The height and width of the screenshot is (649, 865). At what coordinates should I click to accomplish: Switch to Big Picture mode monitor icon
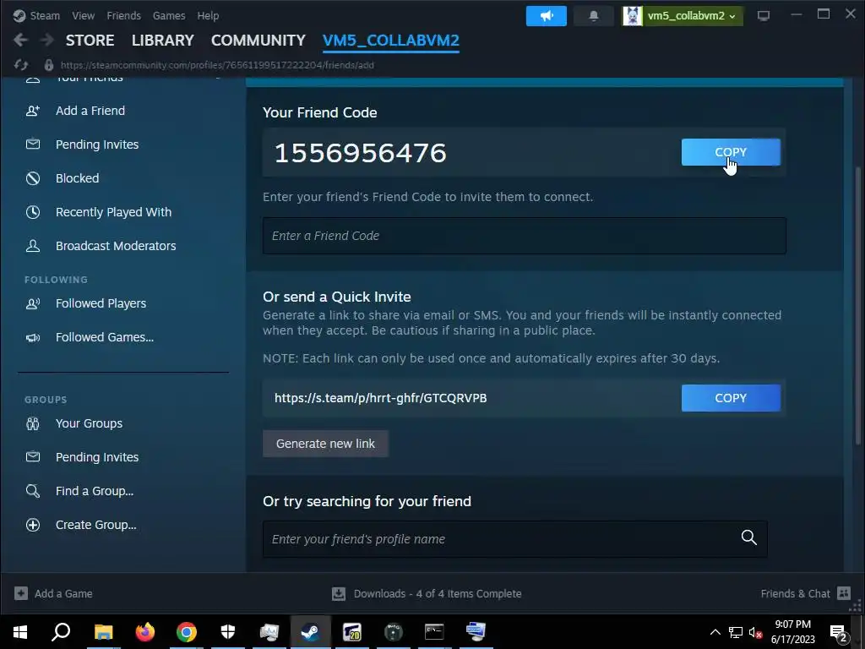(764, 16)
